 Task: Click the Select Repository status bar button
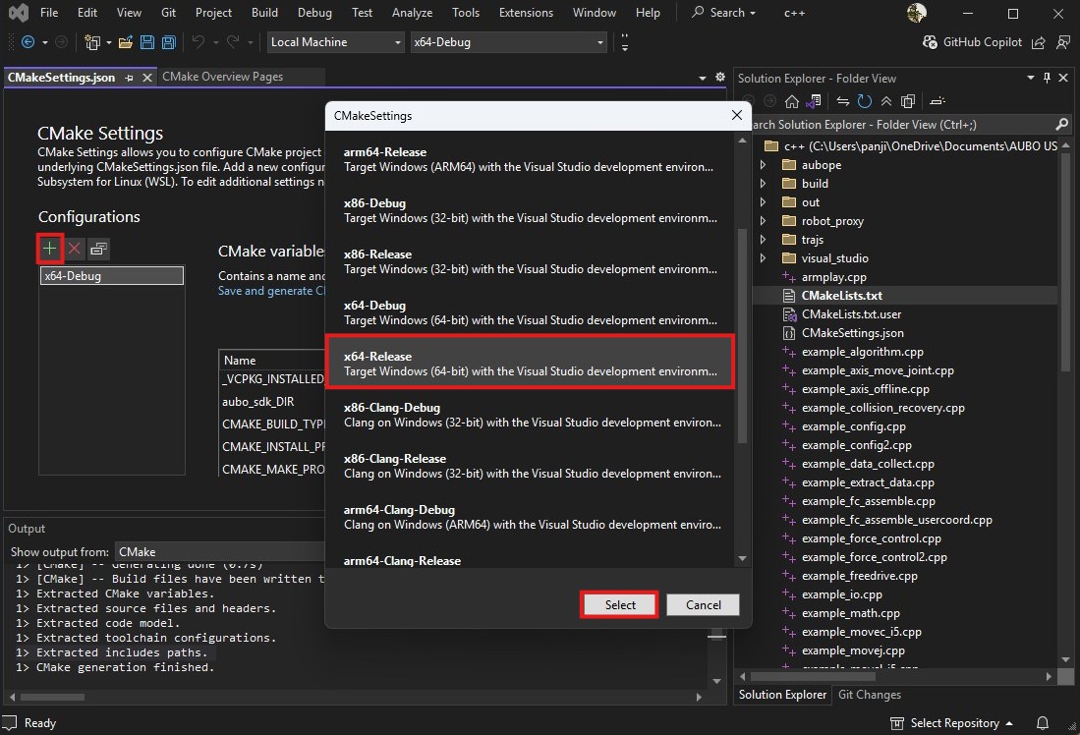[951, 722]
